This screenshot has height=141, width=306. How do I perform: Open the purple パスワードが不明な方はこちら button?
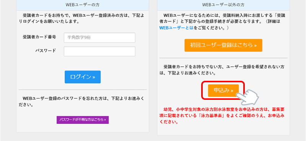coord(83,120)
